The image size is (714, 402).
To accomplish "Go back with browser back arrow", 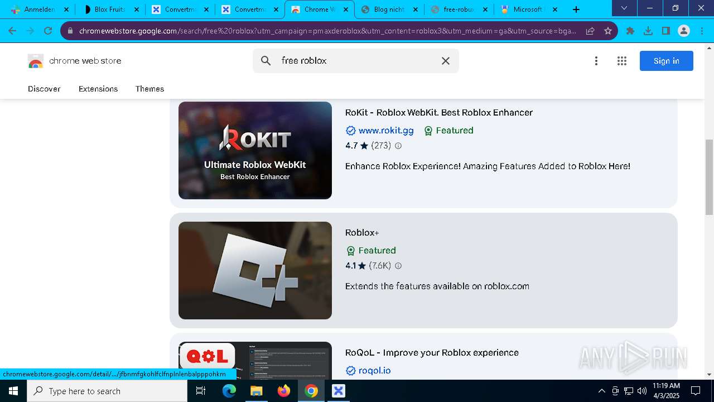I will tap(12, 31).
